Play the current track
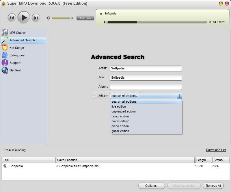Screen dimensions: 231x192 (x=24, y=18)
